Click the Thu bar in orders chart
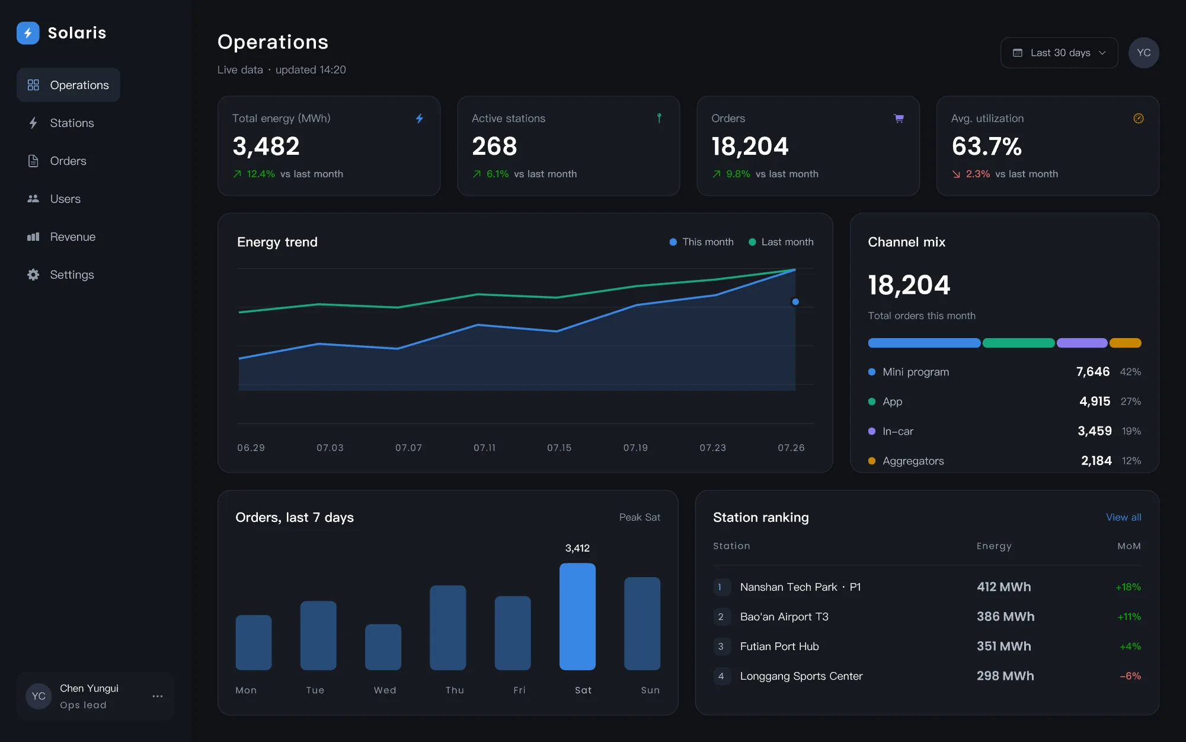 pos(448,628)
